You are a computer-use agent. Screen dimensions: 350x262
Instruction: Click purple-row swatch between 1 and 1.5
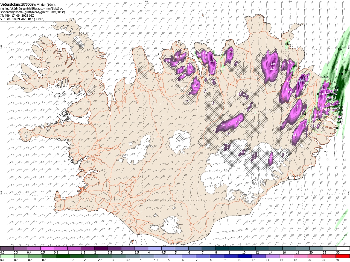(x=74, y=248)
